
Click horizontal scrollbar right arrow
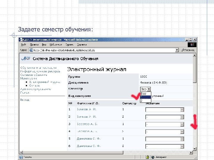(x=191, y=153)
